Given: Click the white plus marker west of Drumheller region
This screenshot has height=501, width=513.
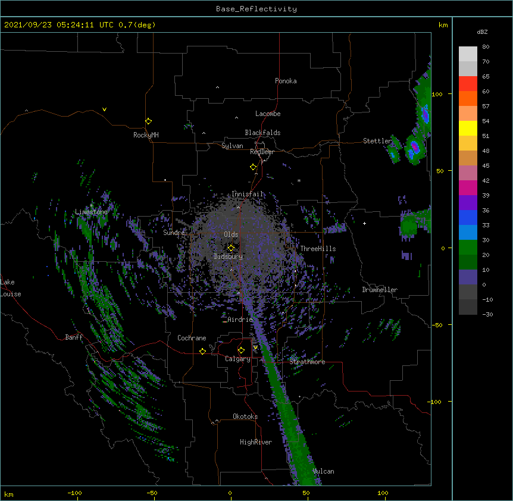Looking at the screenshot, I should click(364, 223).
